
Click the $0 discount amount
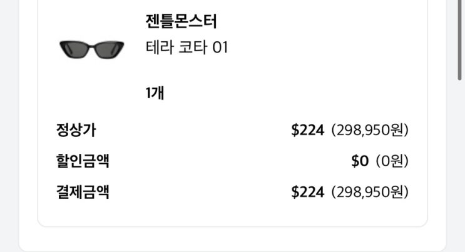[x=360, y=161]
